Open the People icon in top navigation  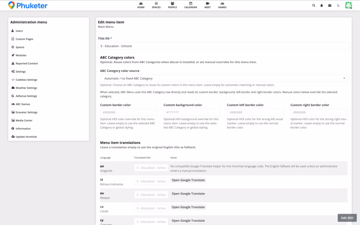tap(172, 4)
